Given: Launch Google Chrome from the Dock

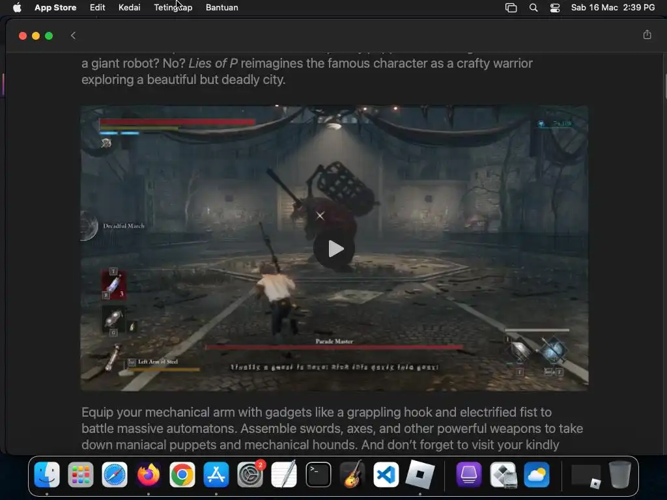Looking at the screenshot, I should click(x=182, y=475).
